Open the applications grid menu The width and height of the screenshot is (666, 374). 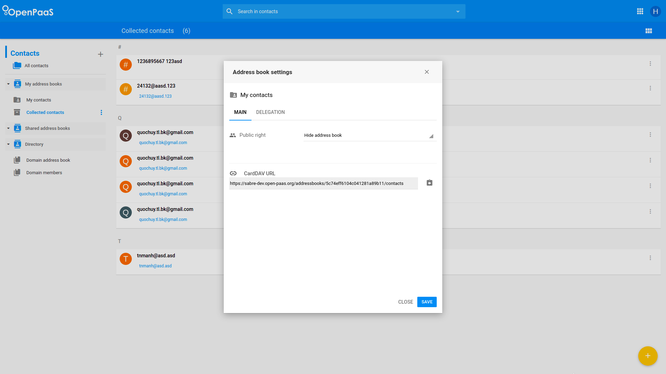click(640, 11)
